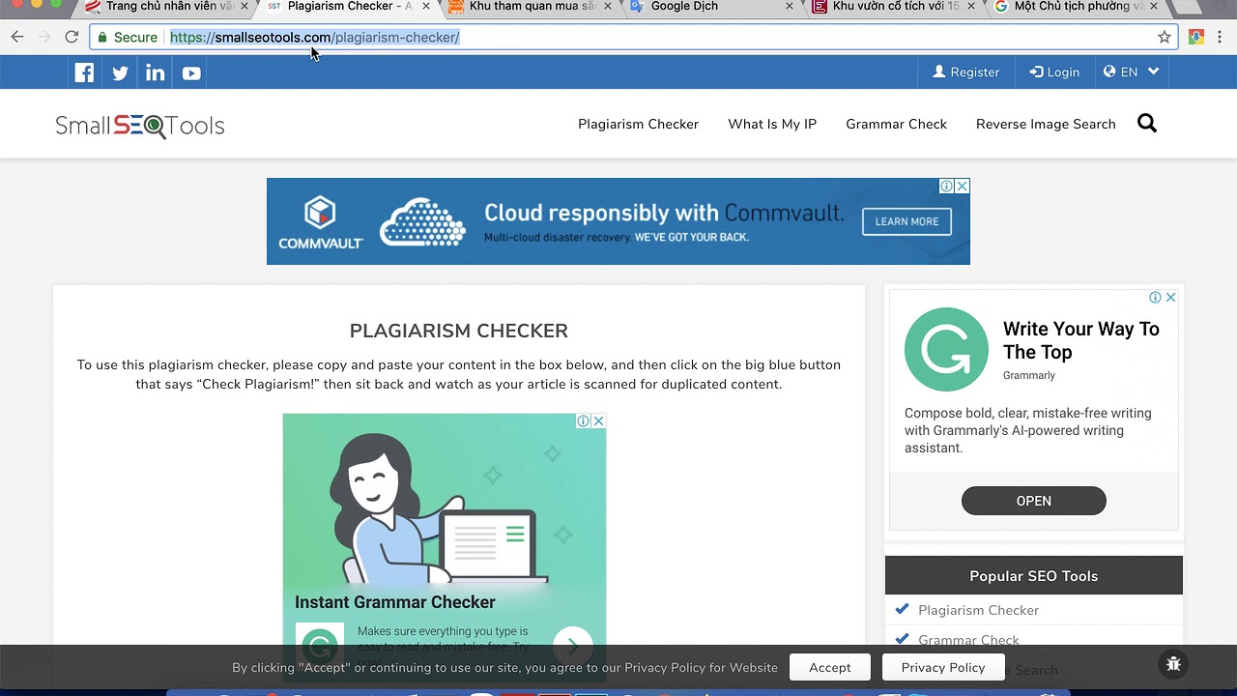Close the Grammarly sidebar ad
Screen dimensions: 1237x696
(x=1170, y=297)
